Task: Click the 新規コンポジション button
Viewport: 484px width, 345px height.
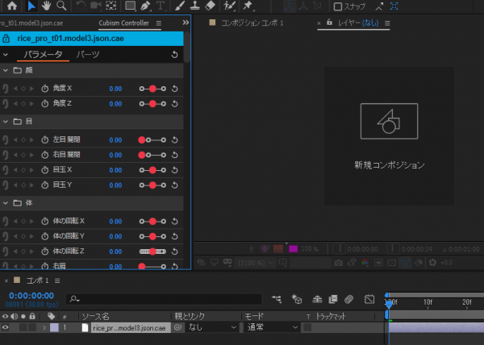Action: [x=389, y=164]
